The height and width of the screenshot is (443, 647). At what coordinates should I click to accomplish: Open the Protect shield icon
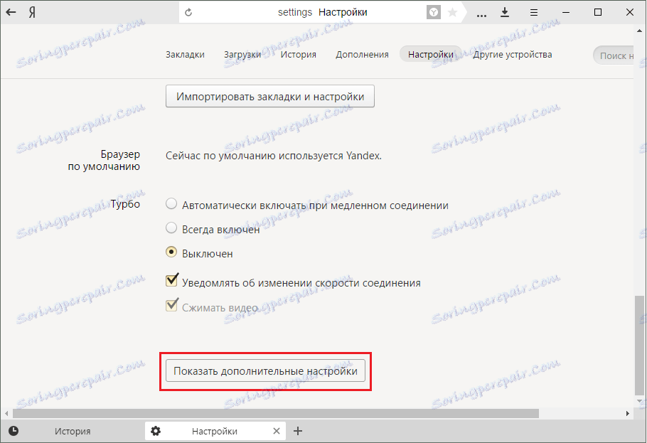coord(433,12)
